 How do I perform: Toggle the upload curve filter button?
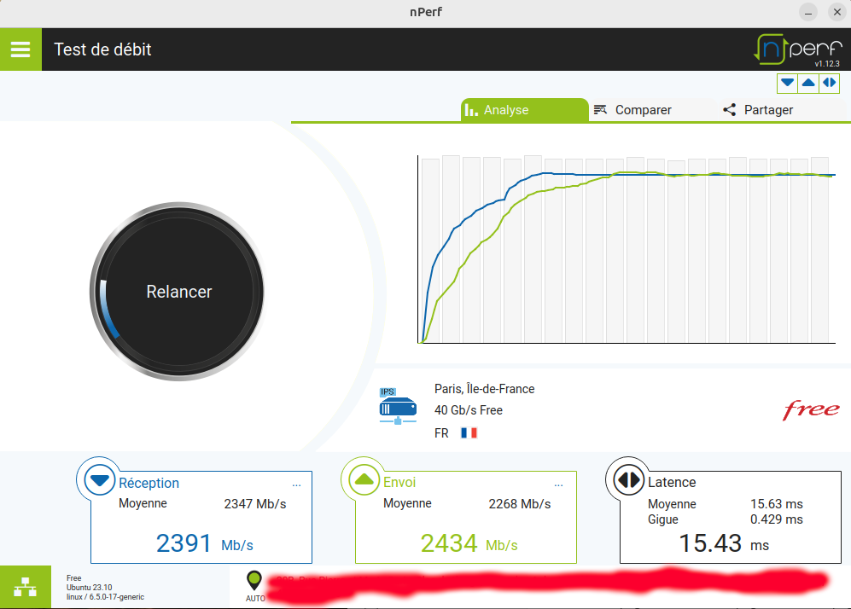pos(807,83)
